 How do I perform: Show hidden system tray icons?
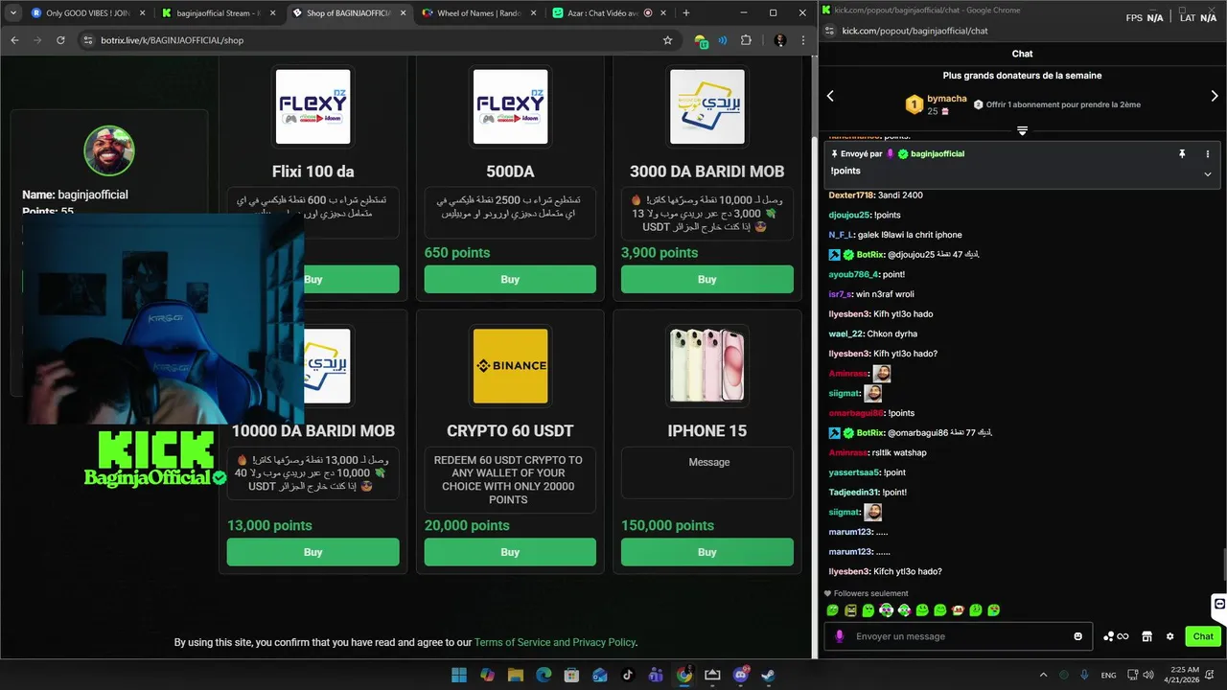pos(1043,675)
